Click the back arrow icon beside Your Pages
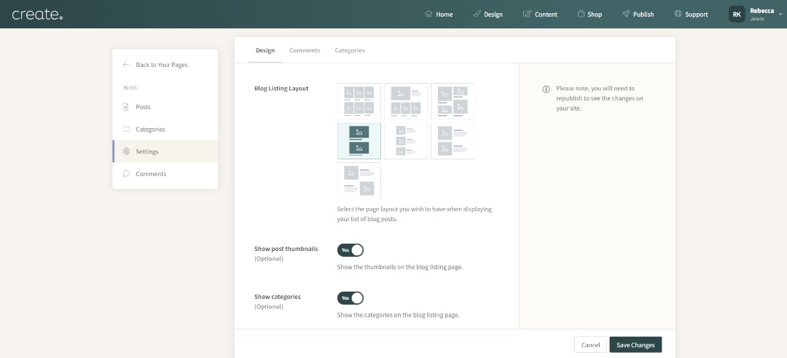The image size is (787, 358). point(126,65)
